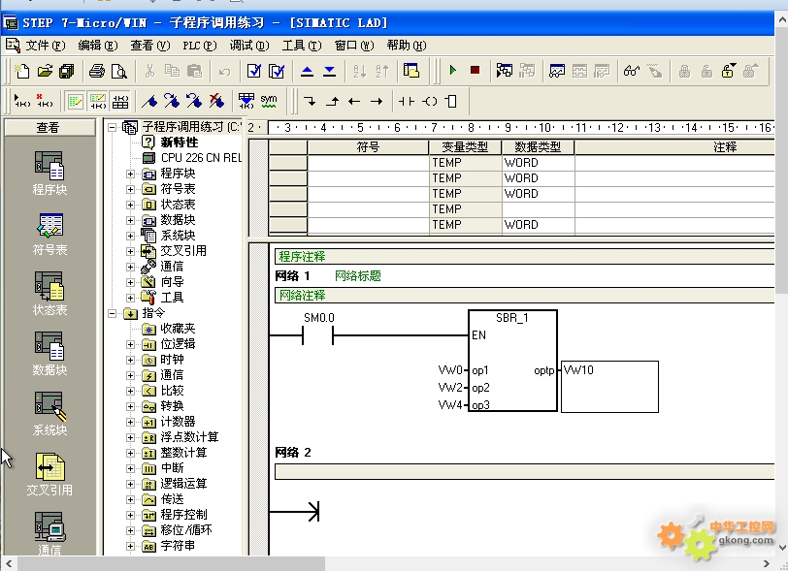Click the eyeglasses single read icon
Image resolution: width=788 pixels, height=571 pixels.
tap(631, 71)
